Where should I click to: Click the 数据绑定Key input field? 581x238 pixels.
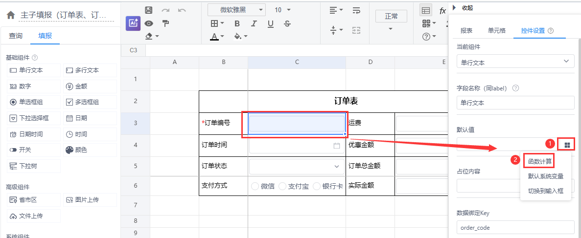pos(515,227)
